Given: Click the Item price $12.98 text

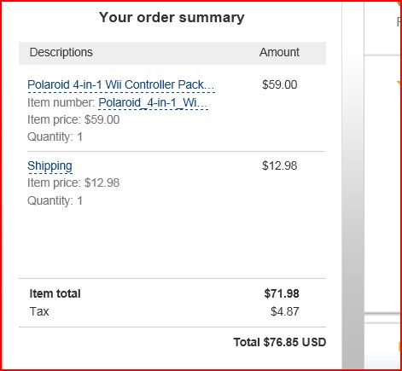Looking at the screenshot, I should (73, 183).
